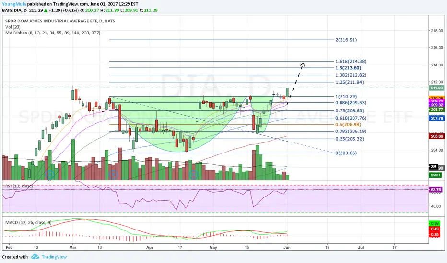Viewport: 447px width, 263px height.
Task: Click the dividend marker icon near mid-April
Action: point(194,175)
